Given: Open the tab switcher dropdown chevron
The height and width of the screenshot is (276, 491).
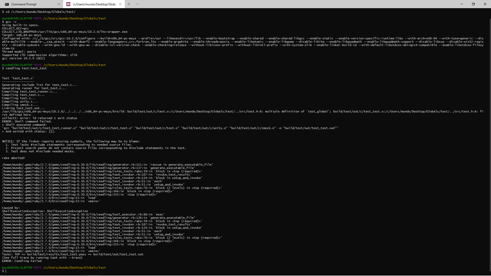Looking at the screenshot, I should coord(138,4).
